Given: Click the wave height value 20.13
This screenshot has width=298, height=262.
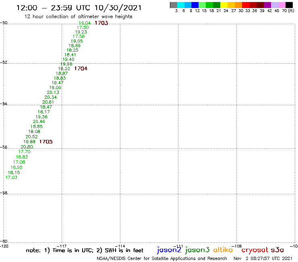Looking at the screenshot, I should coord(53,92).
